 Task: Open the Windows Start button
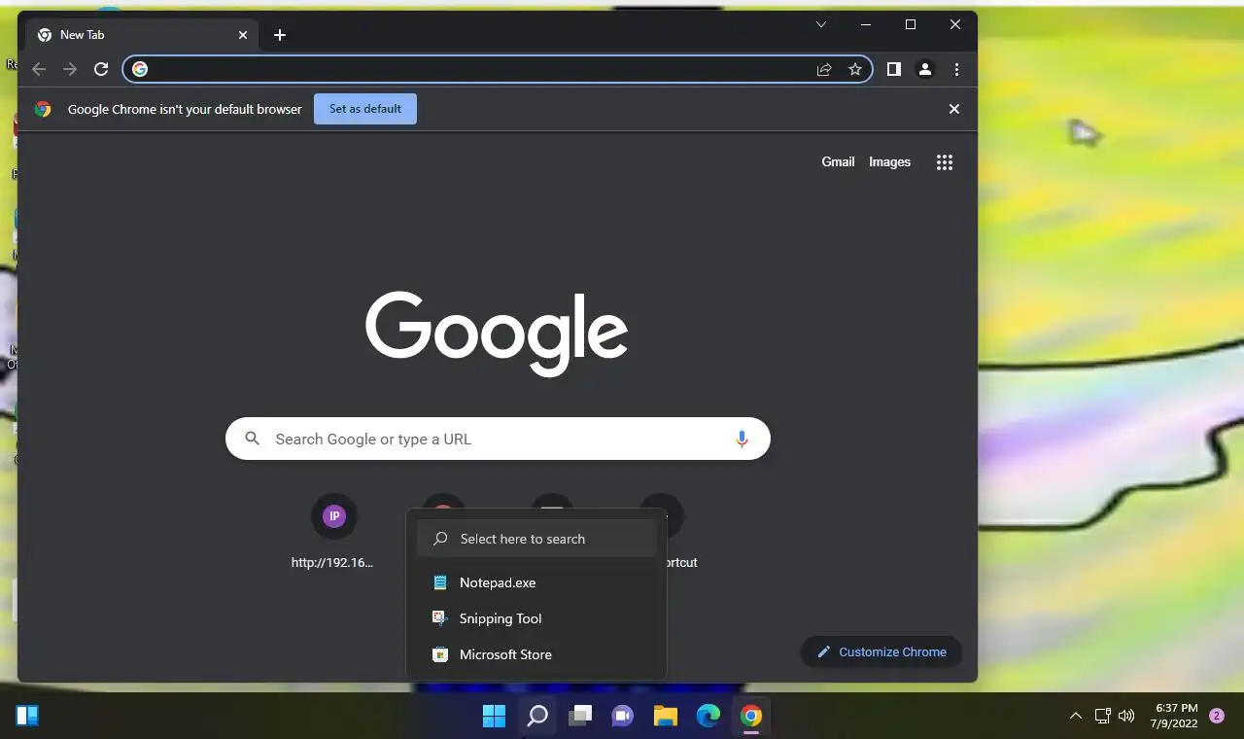(x=494, y=717)
